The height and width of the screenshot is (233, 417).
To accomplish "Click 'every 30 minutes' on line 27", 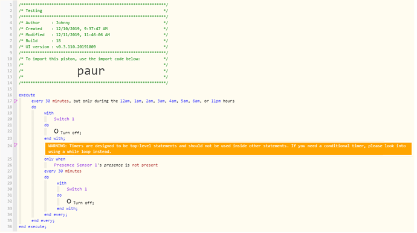I will [63, 171].
